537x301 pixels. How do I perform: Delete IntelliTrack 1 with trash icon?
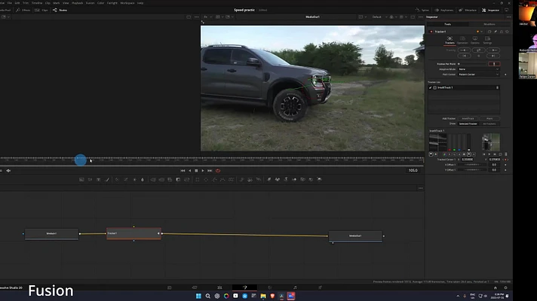[x=497, y=88]
